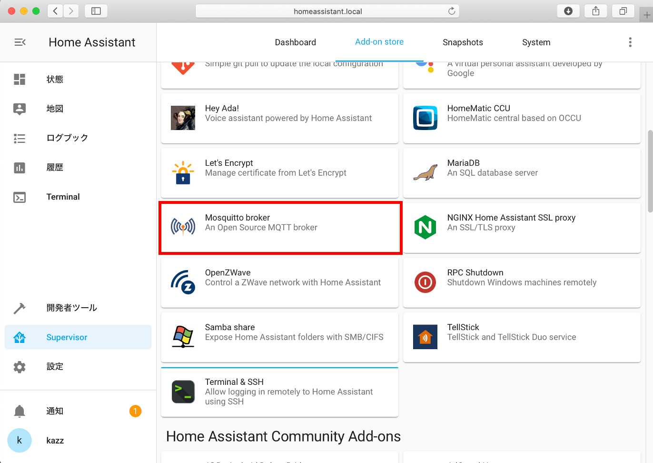The image size is (653, 463).
Task: Open the Terminal & SSH add-on title
Action: click(234, 382)
